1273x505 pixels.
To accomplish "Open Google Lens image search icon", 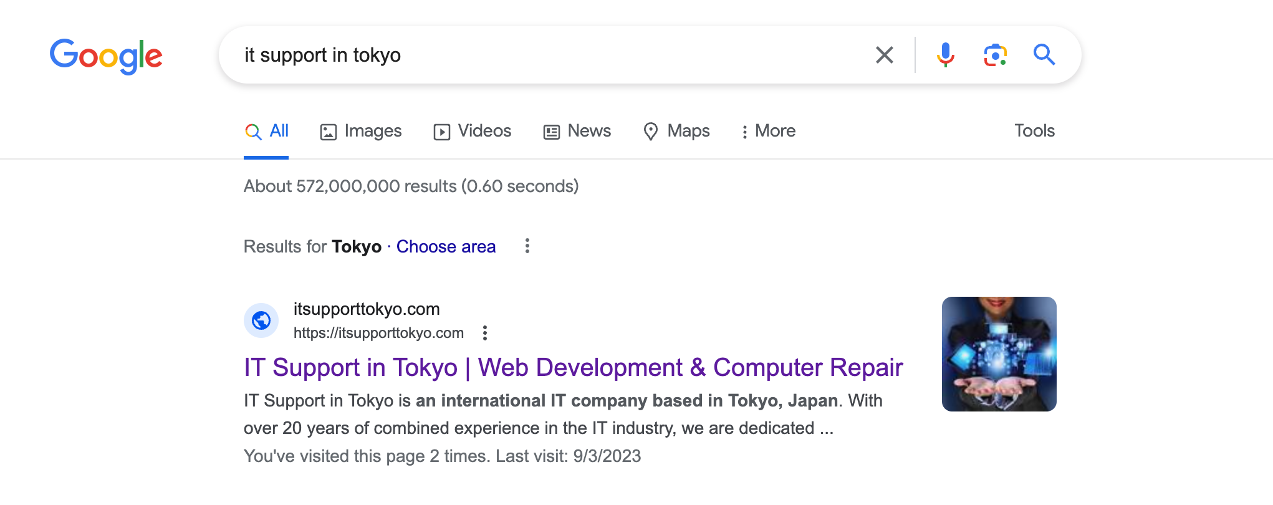I will pyautogui.click(x=995, y=55).
